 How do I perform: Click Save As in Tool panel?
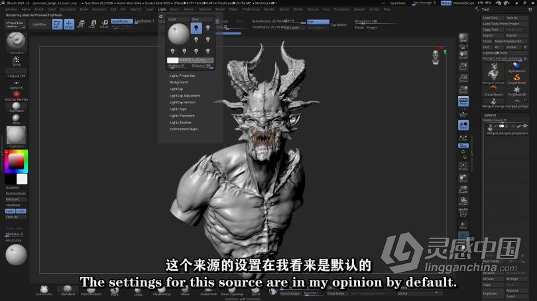[x=516, y=18]
